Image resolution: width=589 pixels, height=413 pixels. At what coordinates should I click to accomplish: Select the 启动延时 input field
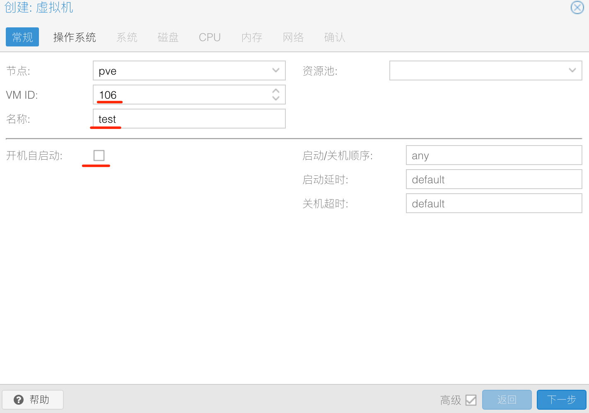coord(494,180)
